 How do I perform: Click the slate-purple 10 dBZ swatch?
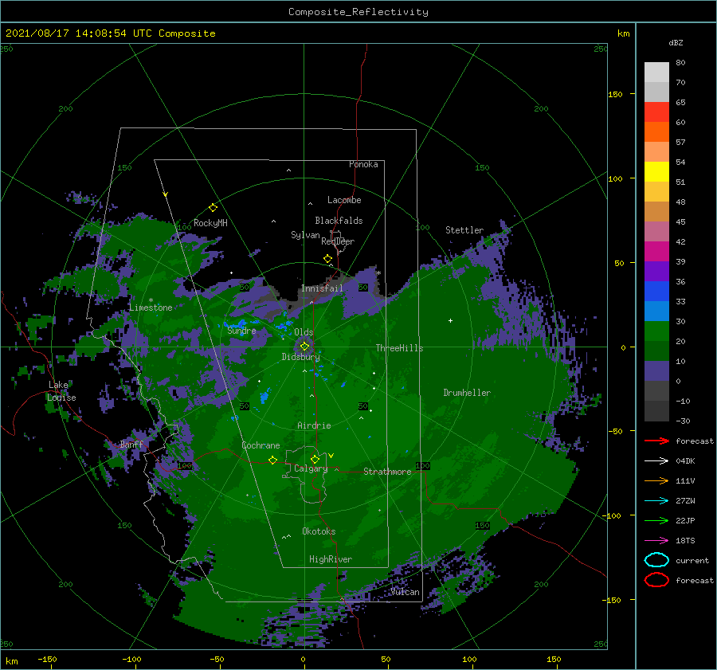point(656,371)
